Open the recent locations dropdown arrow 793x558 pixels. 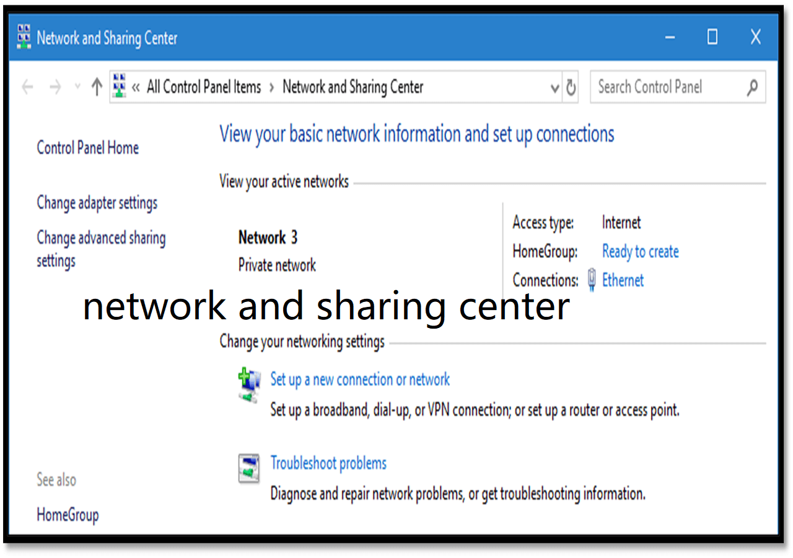click(x=77, y=87)
